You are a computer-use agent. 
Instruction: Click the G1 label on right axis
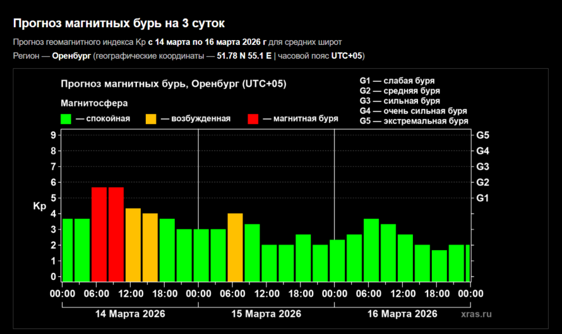[x=483, y=198]
